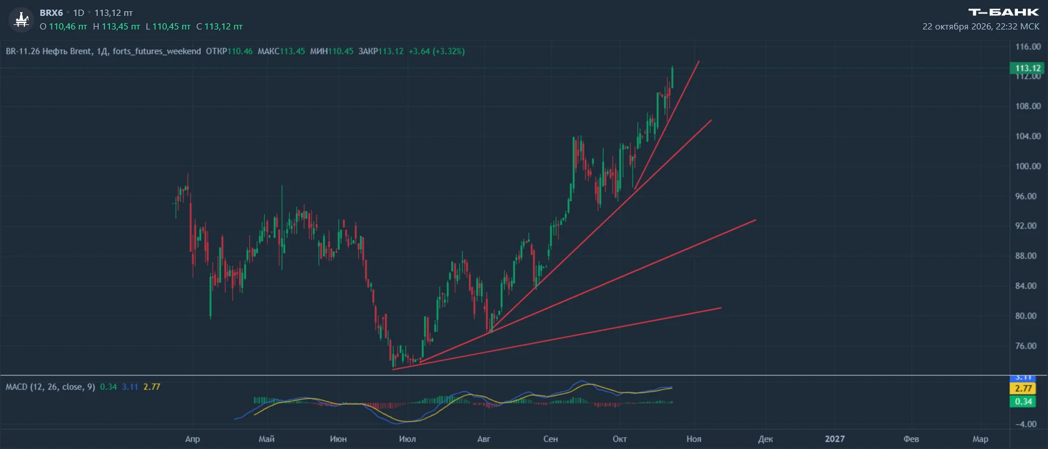
Task: Click the Июл month marker
Action: [407, 439]
